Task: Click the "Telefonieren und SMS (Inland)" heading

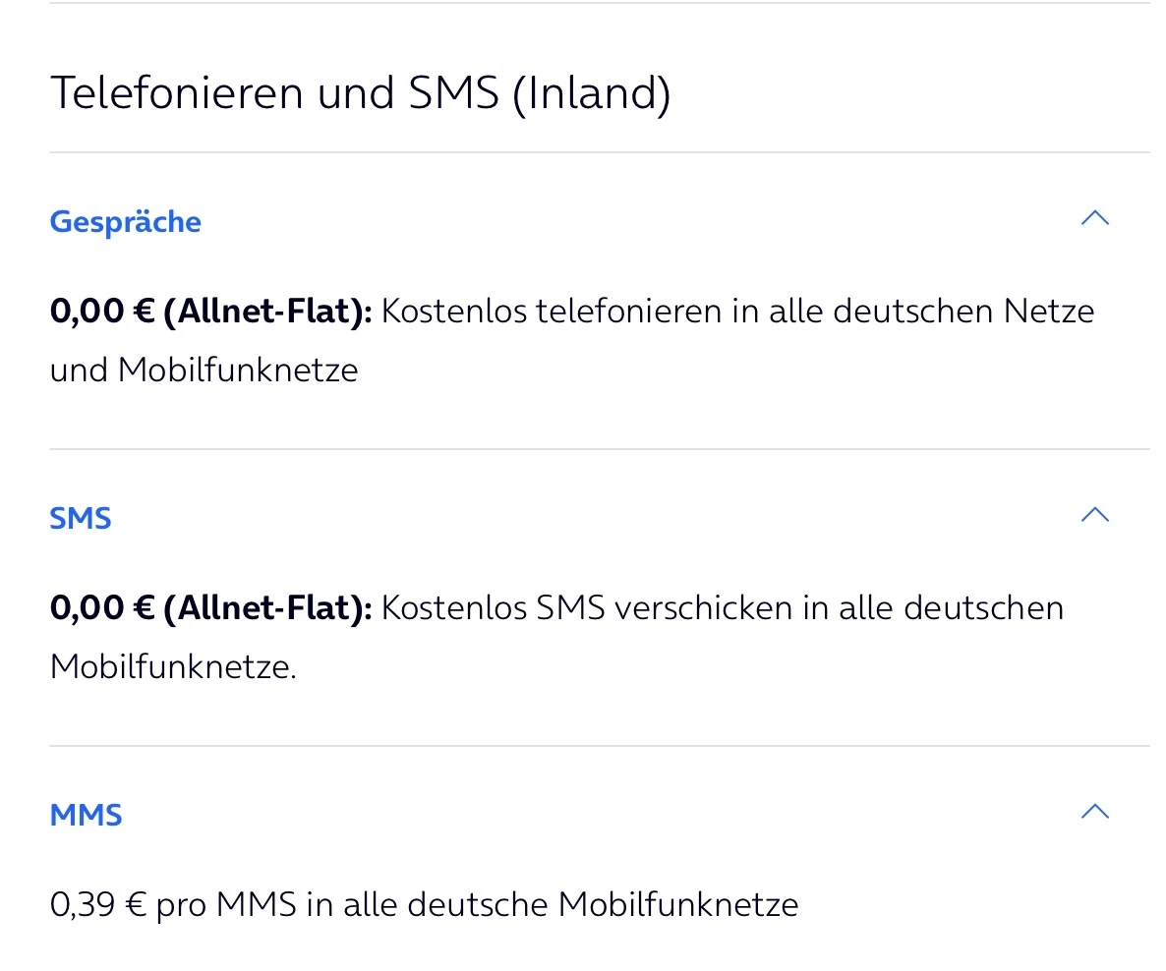Action: [x=360, y=93]
